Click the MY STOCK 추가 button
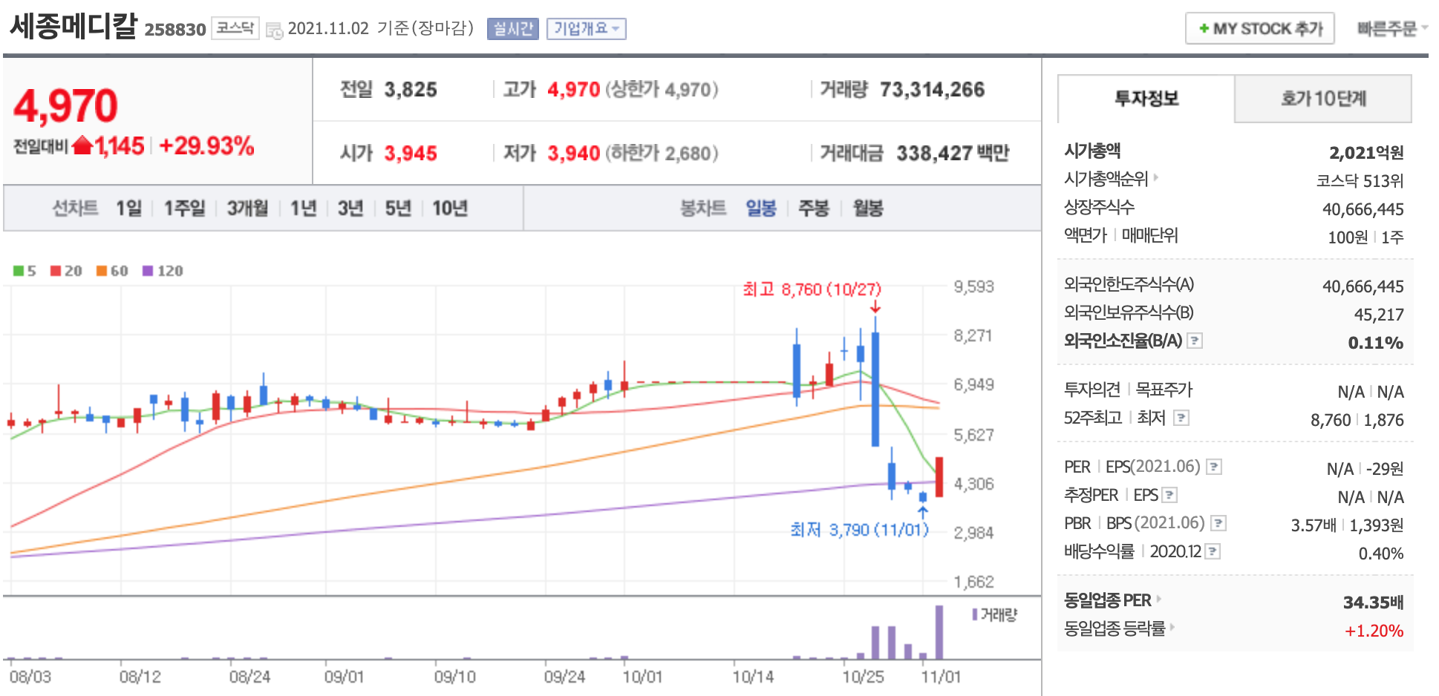The height and width of the screenshot is (696, 1439). point(1260,29)
